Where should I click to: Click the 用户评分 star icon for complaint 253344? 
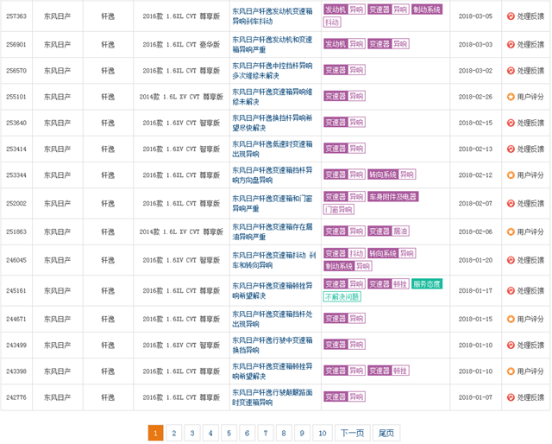pyautogui.click(x=511, y=174)
